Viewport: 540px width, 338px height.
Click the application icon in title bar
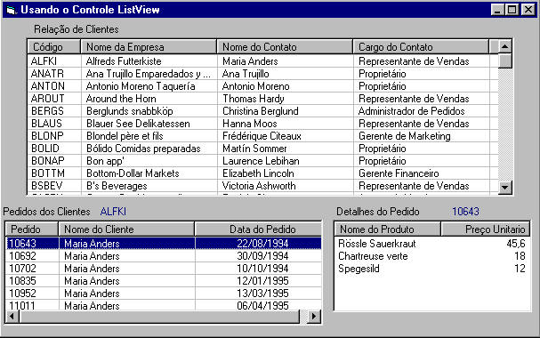[11, 10]
